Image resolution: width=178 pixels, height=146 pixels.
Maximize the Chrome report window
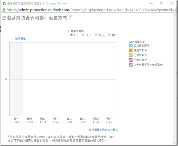pos(161,3)
